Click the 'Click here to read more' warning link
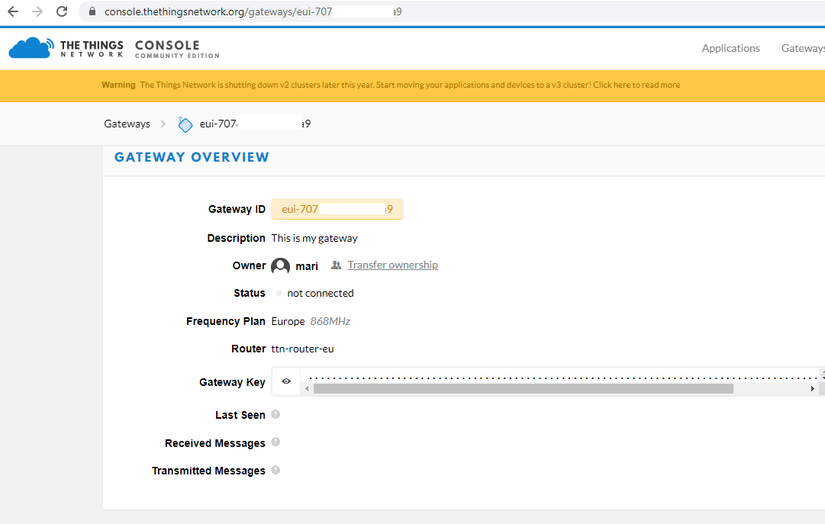The image size is (825, 524). [636, 85]
